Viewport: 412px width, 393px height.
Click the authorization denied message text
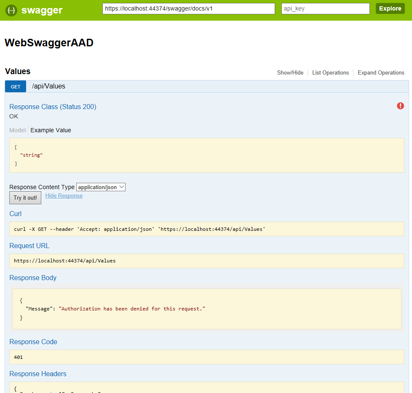tap(132, 309)
